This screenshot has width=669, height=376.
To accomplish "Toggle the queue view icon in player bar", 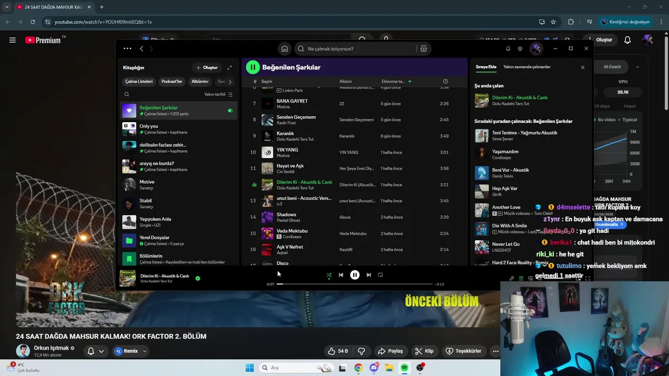I will click(x=521, y=278).
